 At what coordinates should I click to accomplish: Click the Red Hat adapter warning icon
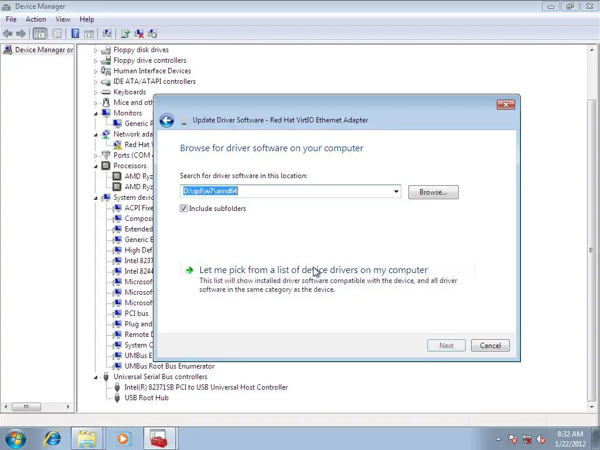[x=117, y=145]
